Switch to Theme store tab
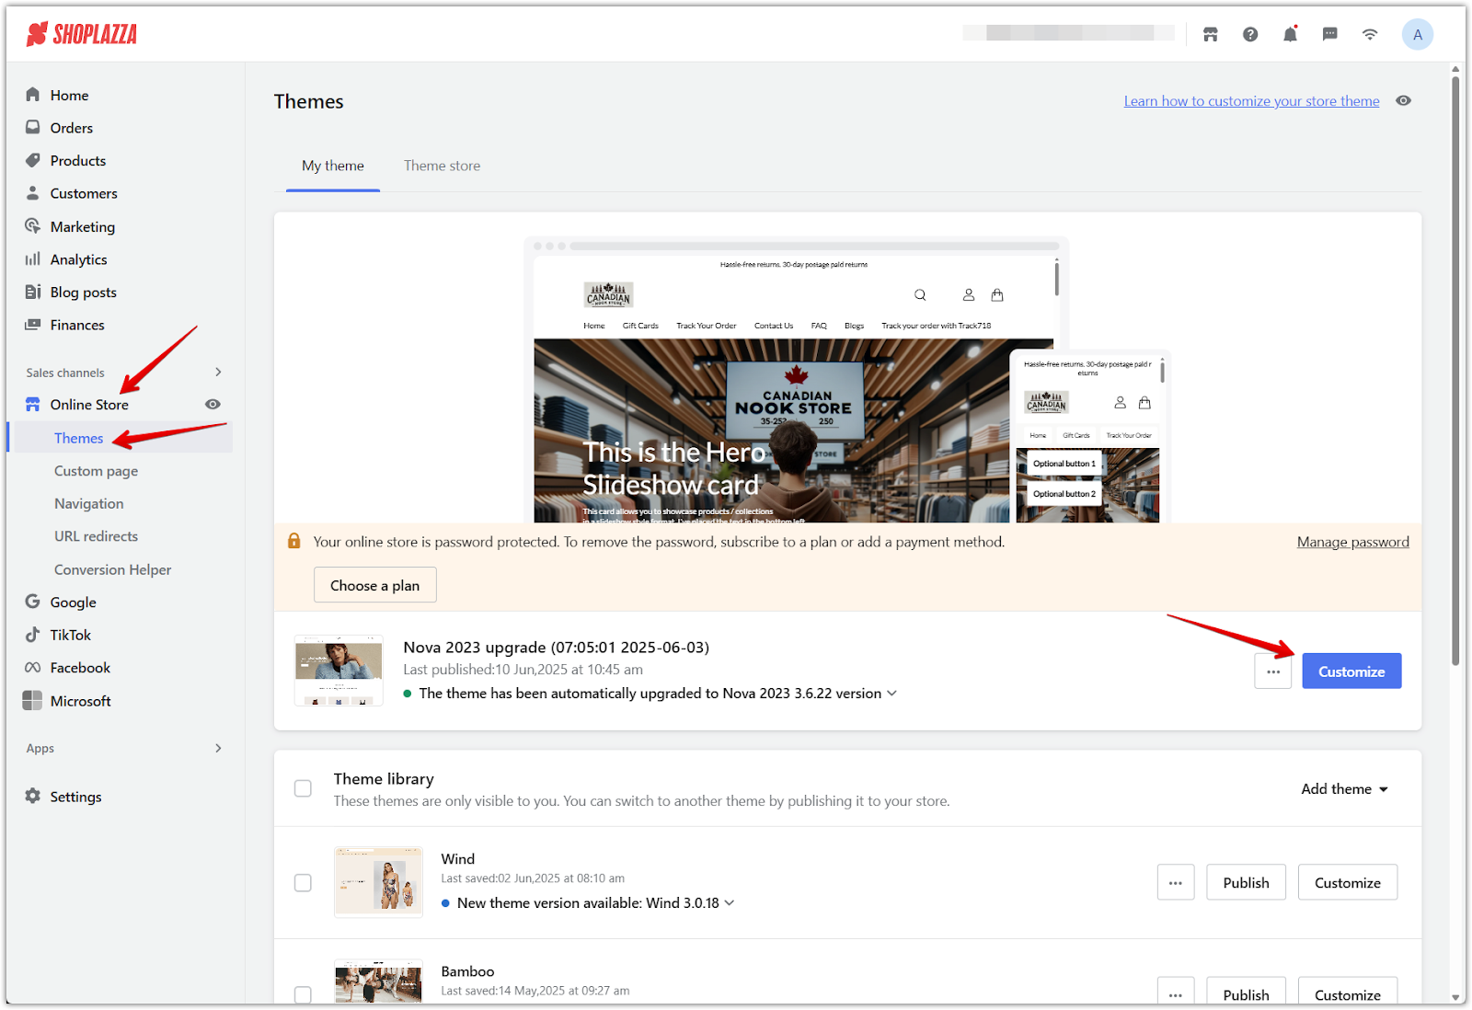The image size is (1472, 1010). (442, 166)
